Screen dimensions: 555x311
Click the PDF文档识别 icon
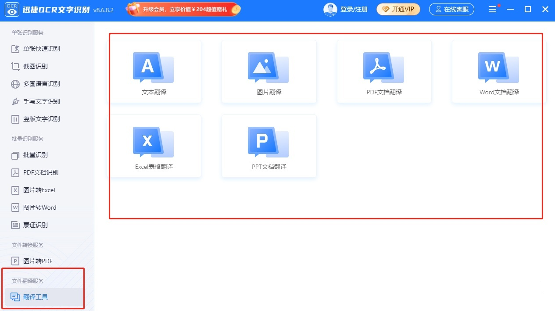[x=15, y=172]
